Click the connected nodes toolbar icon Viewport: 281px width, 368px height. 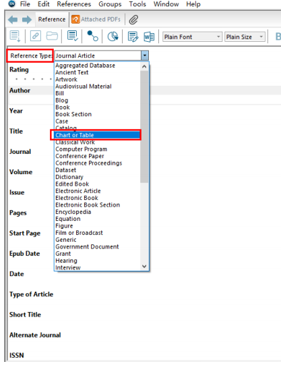tap(92, 36)
